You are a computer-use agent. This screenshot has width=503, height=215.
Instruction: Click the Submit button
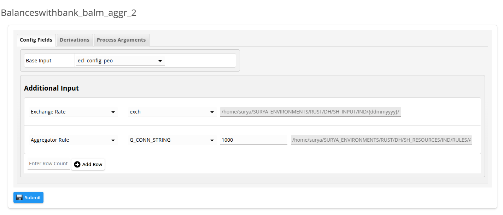coord(28,197)
